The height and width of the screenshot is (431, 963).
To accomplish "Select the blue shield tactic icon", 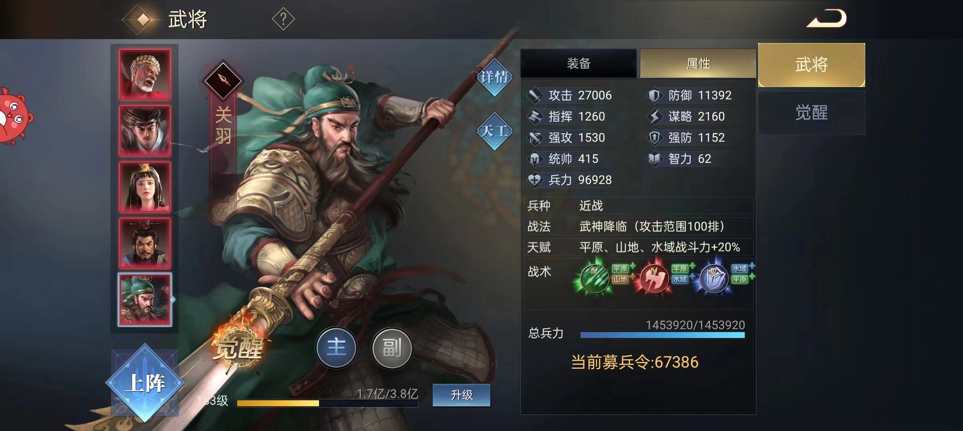I will coord(713,279).
